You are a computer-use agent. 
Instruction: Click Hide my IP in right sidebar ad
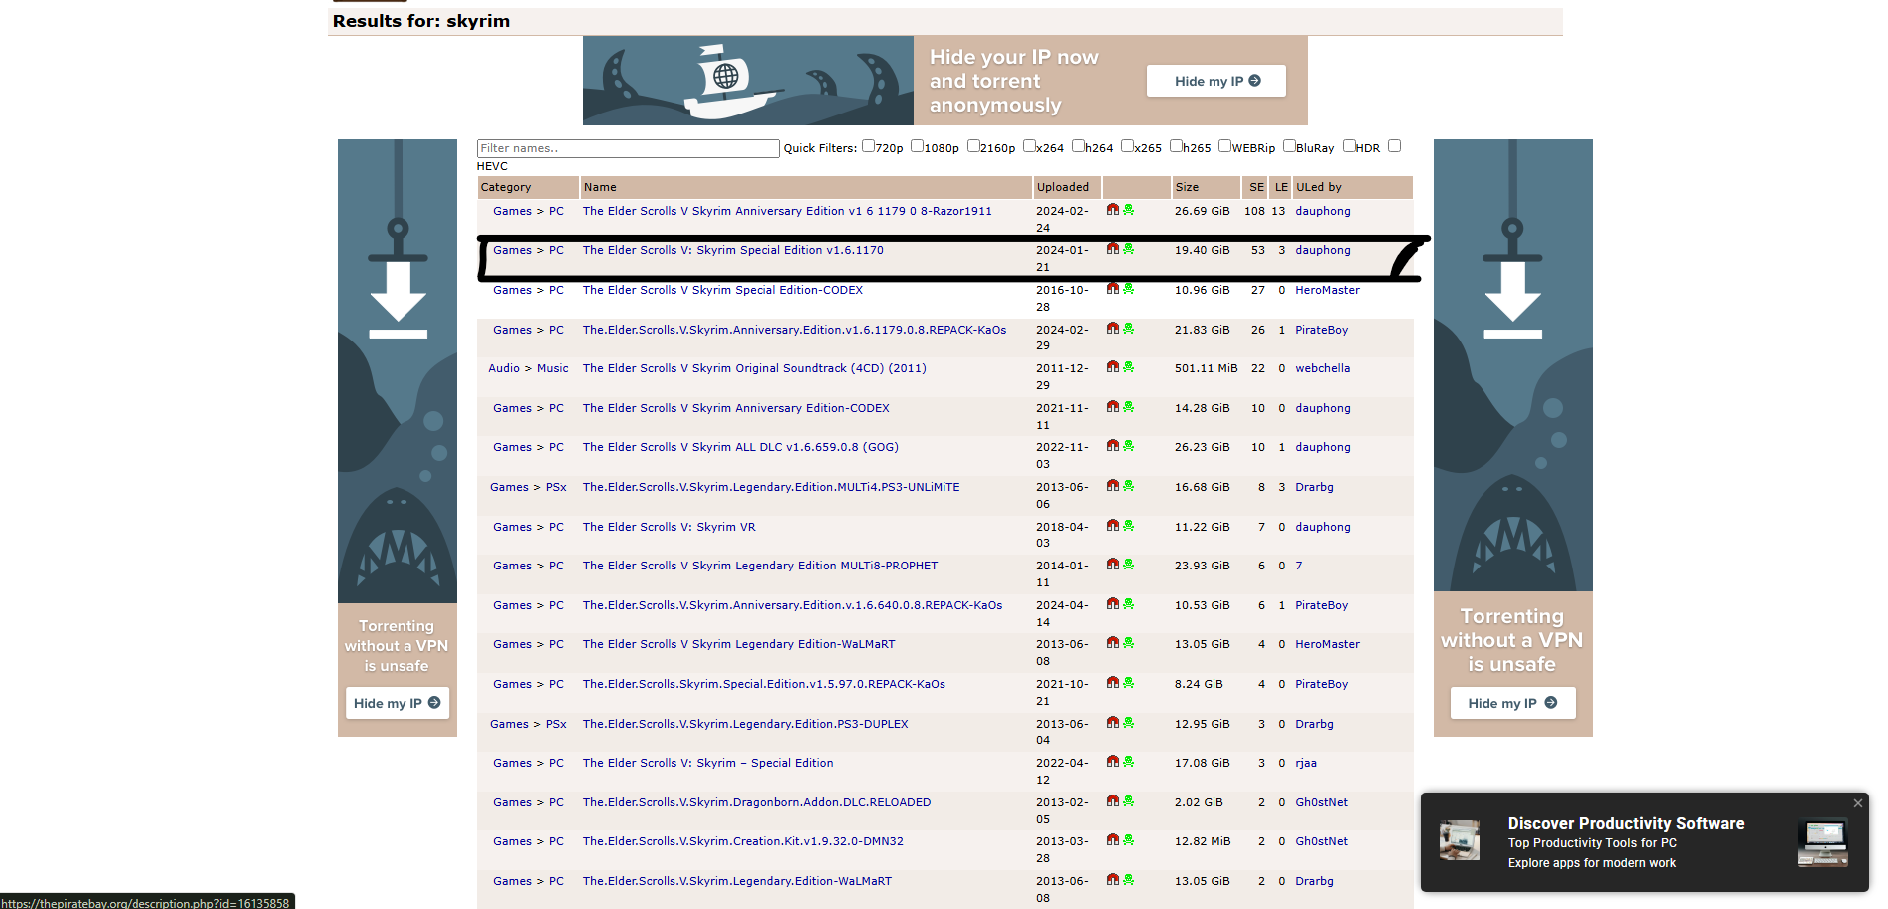coord(1512,703)
